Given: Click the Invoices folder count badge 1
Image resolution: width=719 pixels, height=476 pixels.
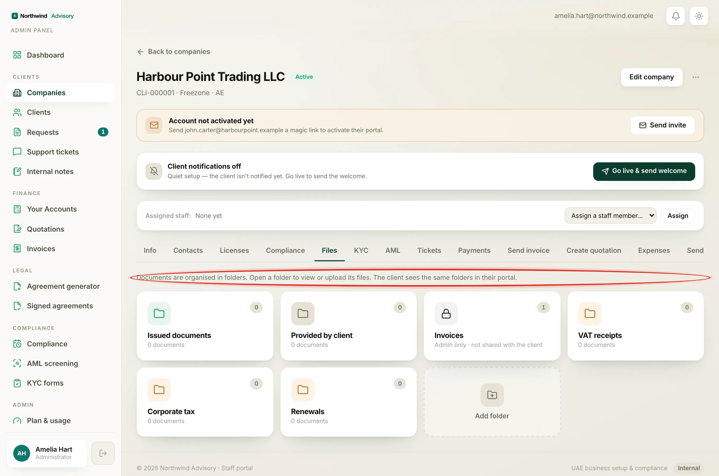Looking at the screenshot, I should (x=543, y=308).
